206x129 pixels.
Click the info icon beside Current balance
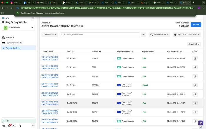coord(188,23)
